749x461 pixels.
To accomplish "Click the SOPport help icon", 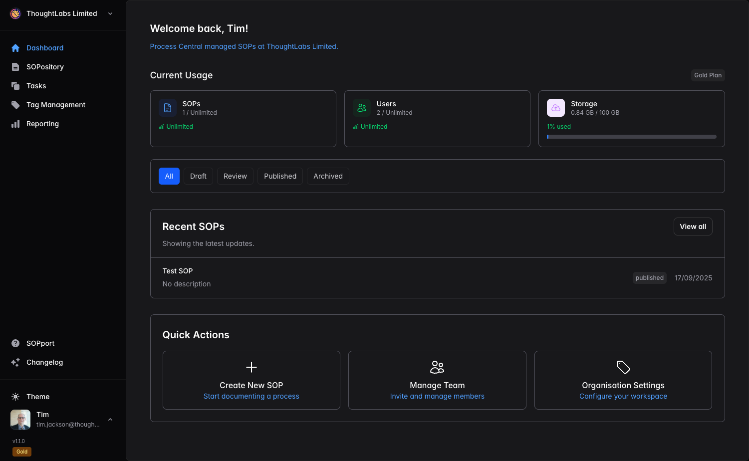I will coord(15,343).
